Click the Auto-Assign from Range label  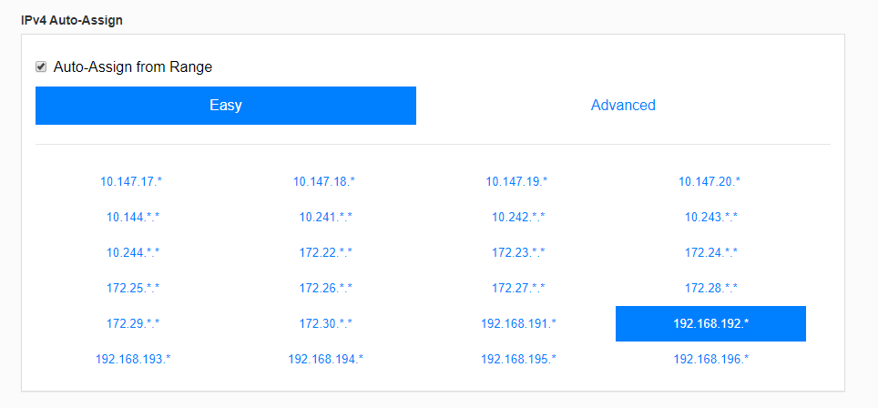(x=133, y=67)
